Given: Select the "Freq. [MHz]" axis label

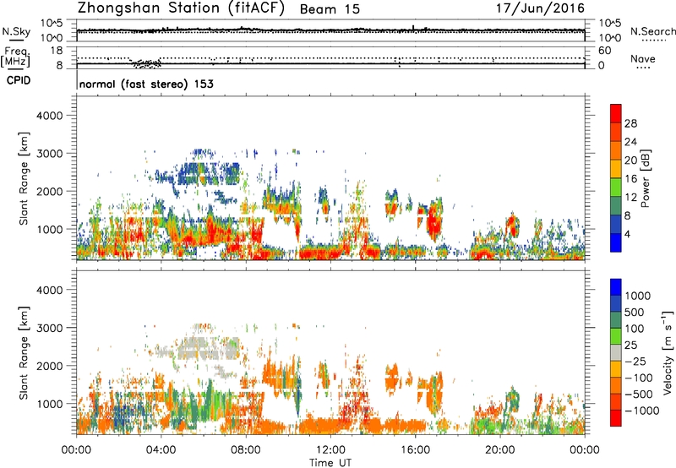Looking at the screenshot, I should pos(16,57).
